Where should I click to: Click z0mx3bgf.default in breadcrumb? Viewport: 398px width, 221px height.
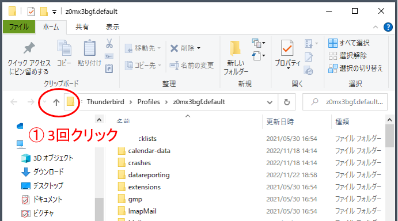pos(199,102)
